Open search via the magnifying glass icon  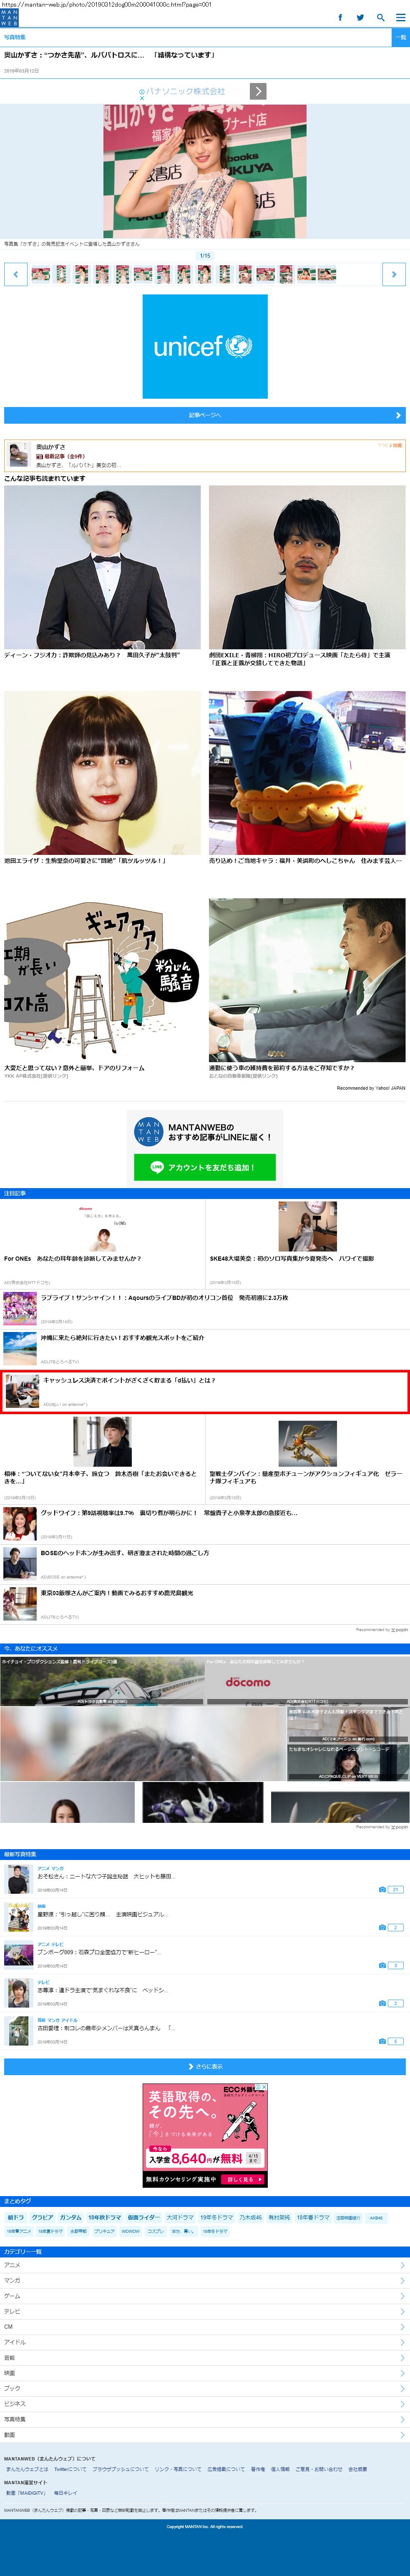(x=380, y=17)
